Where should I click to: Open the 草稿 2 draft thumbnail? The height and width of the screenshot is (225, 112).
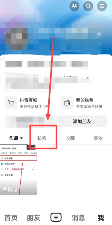pos(18,170)
